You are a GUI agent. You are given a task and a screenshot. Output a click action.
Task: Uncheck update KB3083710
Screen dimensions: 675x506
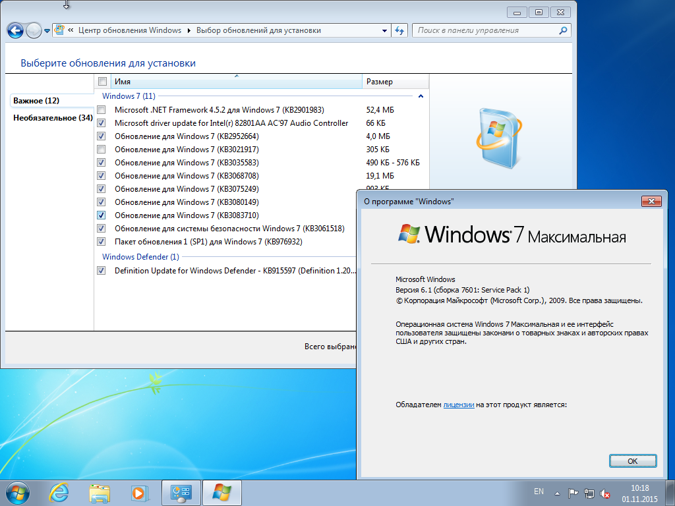(101, 215)
